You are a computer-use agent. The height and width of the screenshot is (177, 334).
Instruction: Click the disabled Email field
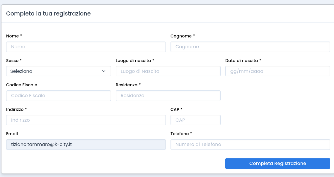[x=86, y=144]
